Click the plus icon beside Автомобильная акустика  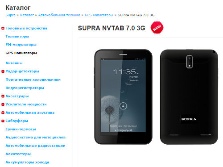tap(3, 113)
